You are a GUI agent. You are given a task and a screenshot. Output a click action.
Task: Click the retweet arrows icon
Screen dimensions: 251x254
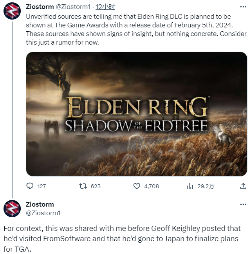83,186
